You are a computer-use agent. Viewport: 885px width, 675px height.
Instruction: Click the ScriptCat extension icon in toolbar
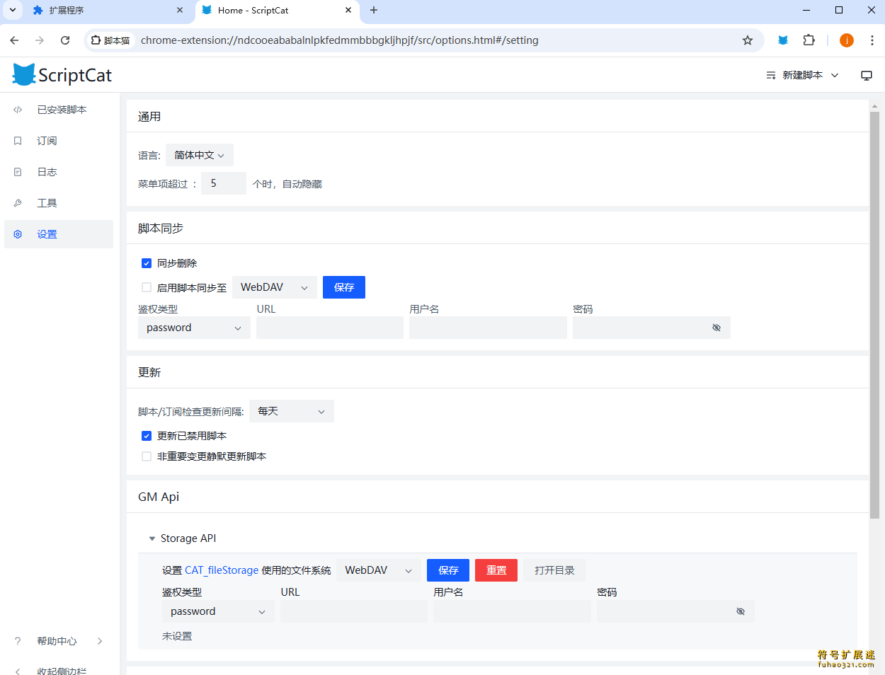pos(782,40)
